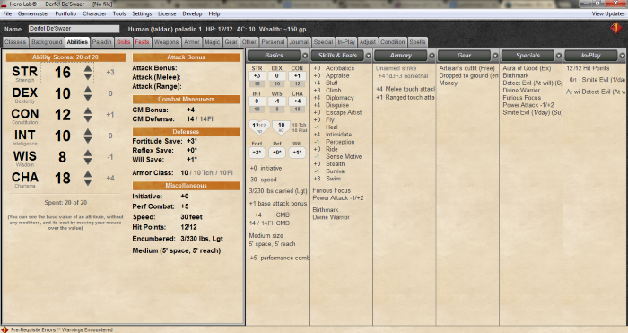Click the error icon in the status bar

tap(4, 329)
